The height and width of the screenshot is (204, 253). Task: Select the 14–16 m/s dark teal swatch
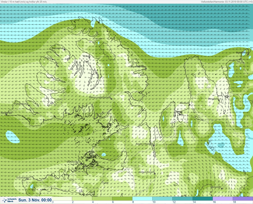coord(203,198)
